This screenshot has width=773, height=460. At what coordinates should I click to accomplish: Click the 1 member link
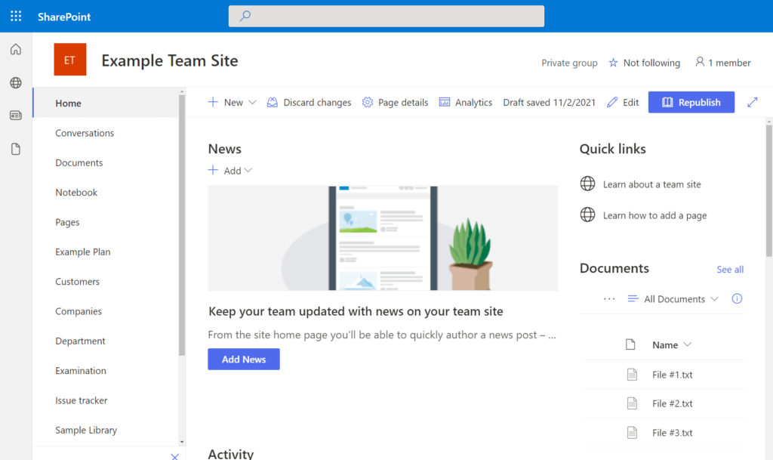coord(729,63)
